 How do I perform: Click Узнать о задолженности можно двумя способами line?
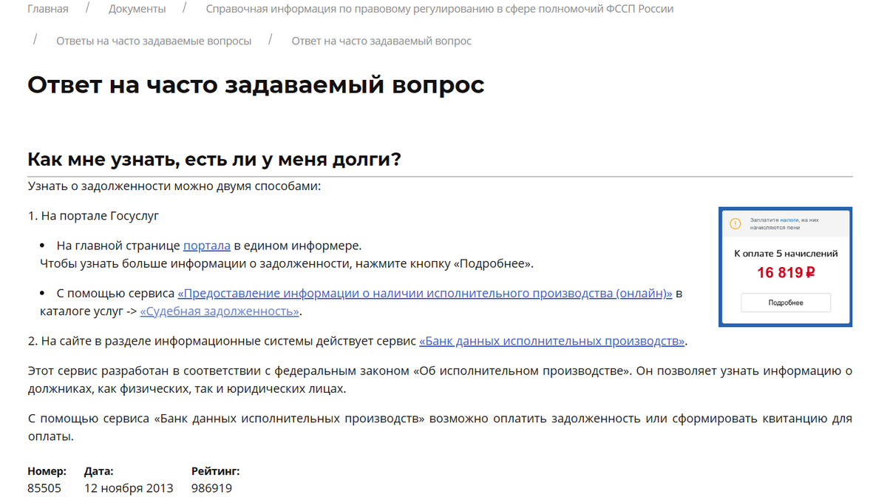[x=174, y=186]
